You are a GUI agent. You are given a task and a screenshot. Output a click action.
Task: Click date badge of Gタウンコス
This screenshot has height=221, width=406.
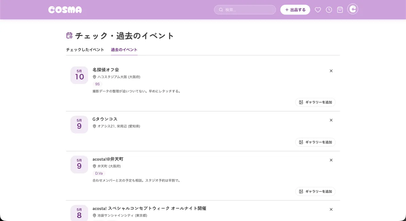click(x=79, y=124)
